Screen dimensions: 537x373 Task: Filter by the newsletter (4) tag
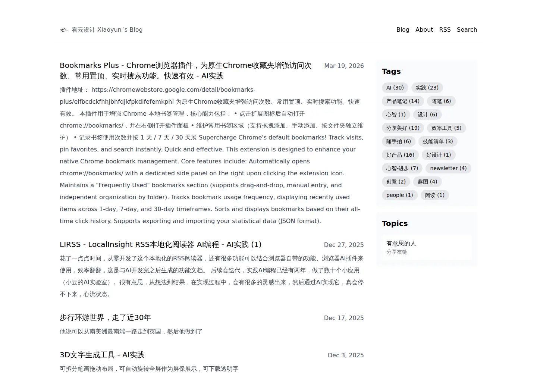coord(448,168)
